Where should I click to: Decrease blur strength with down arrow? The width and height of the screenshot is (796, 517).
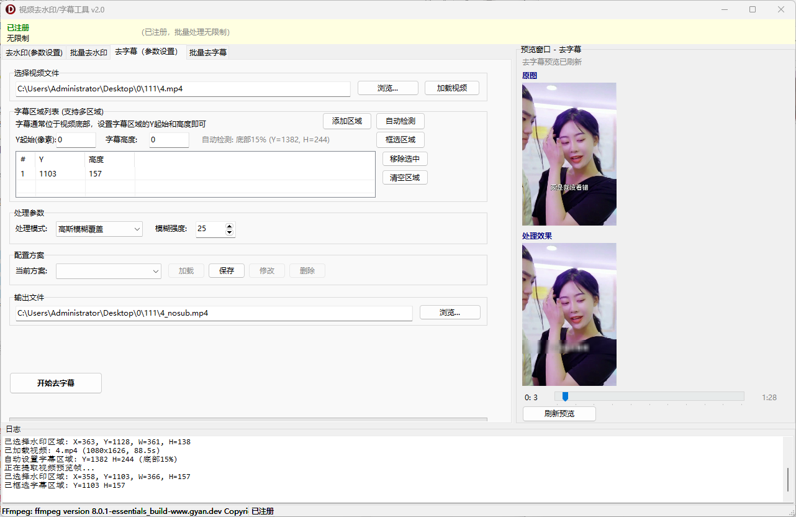(230, 232)
